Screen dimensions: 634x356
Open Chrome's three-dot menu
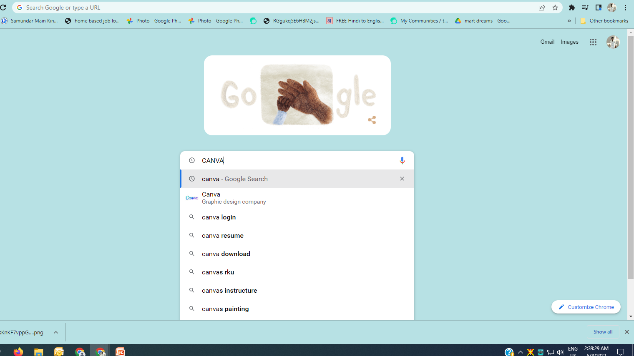[x=626, y=7]
